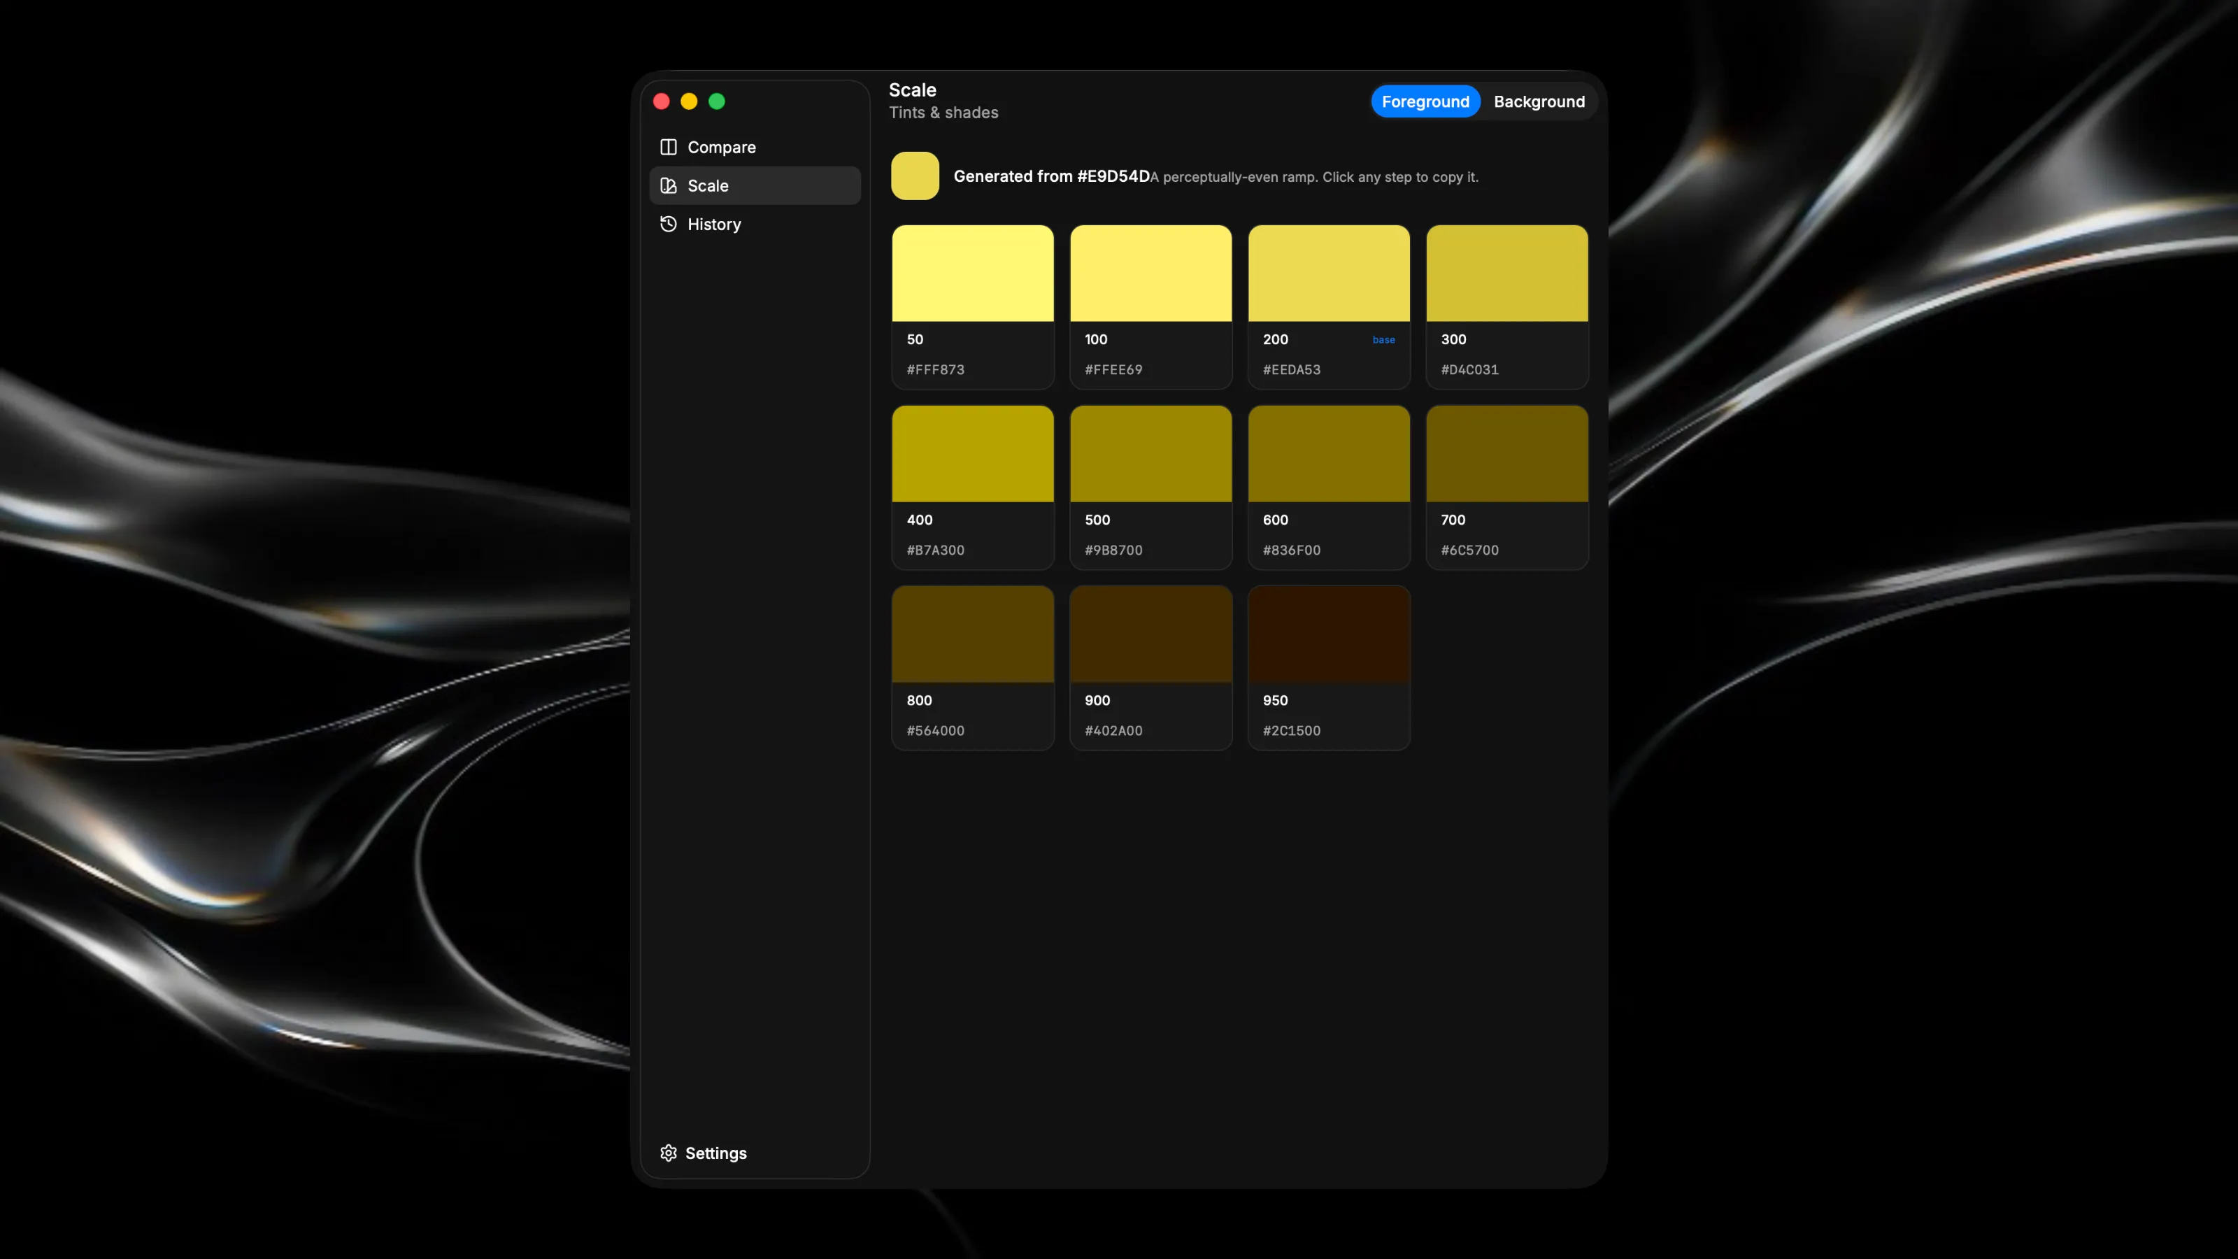Screen dimensions: 2238x1259
Task: Click the blue 'base' tag
Action: [x=1383, y=340]
